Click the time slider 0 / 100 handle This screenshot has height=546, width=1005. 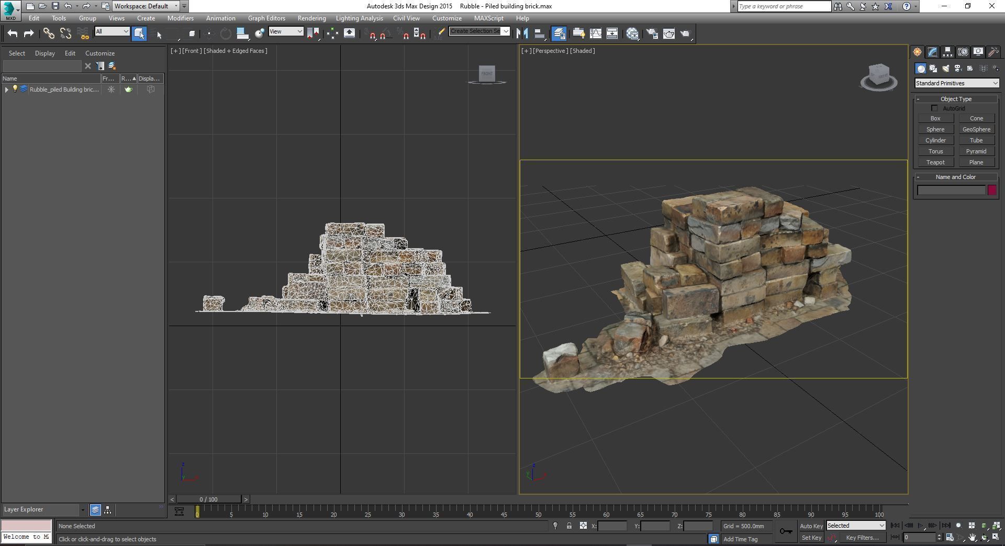coord(208,499)
